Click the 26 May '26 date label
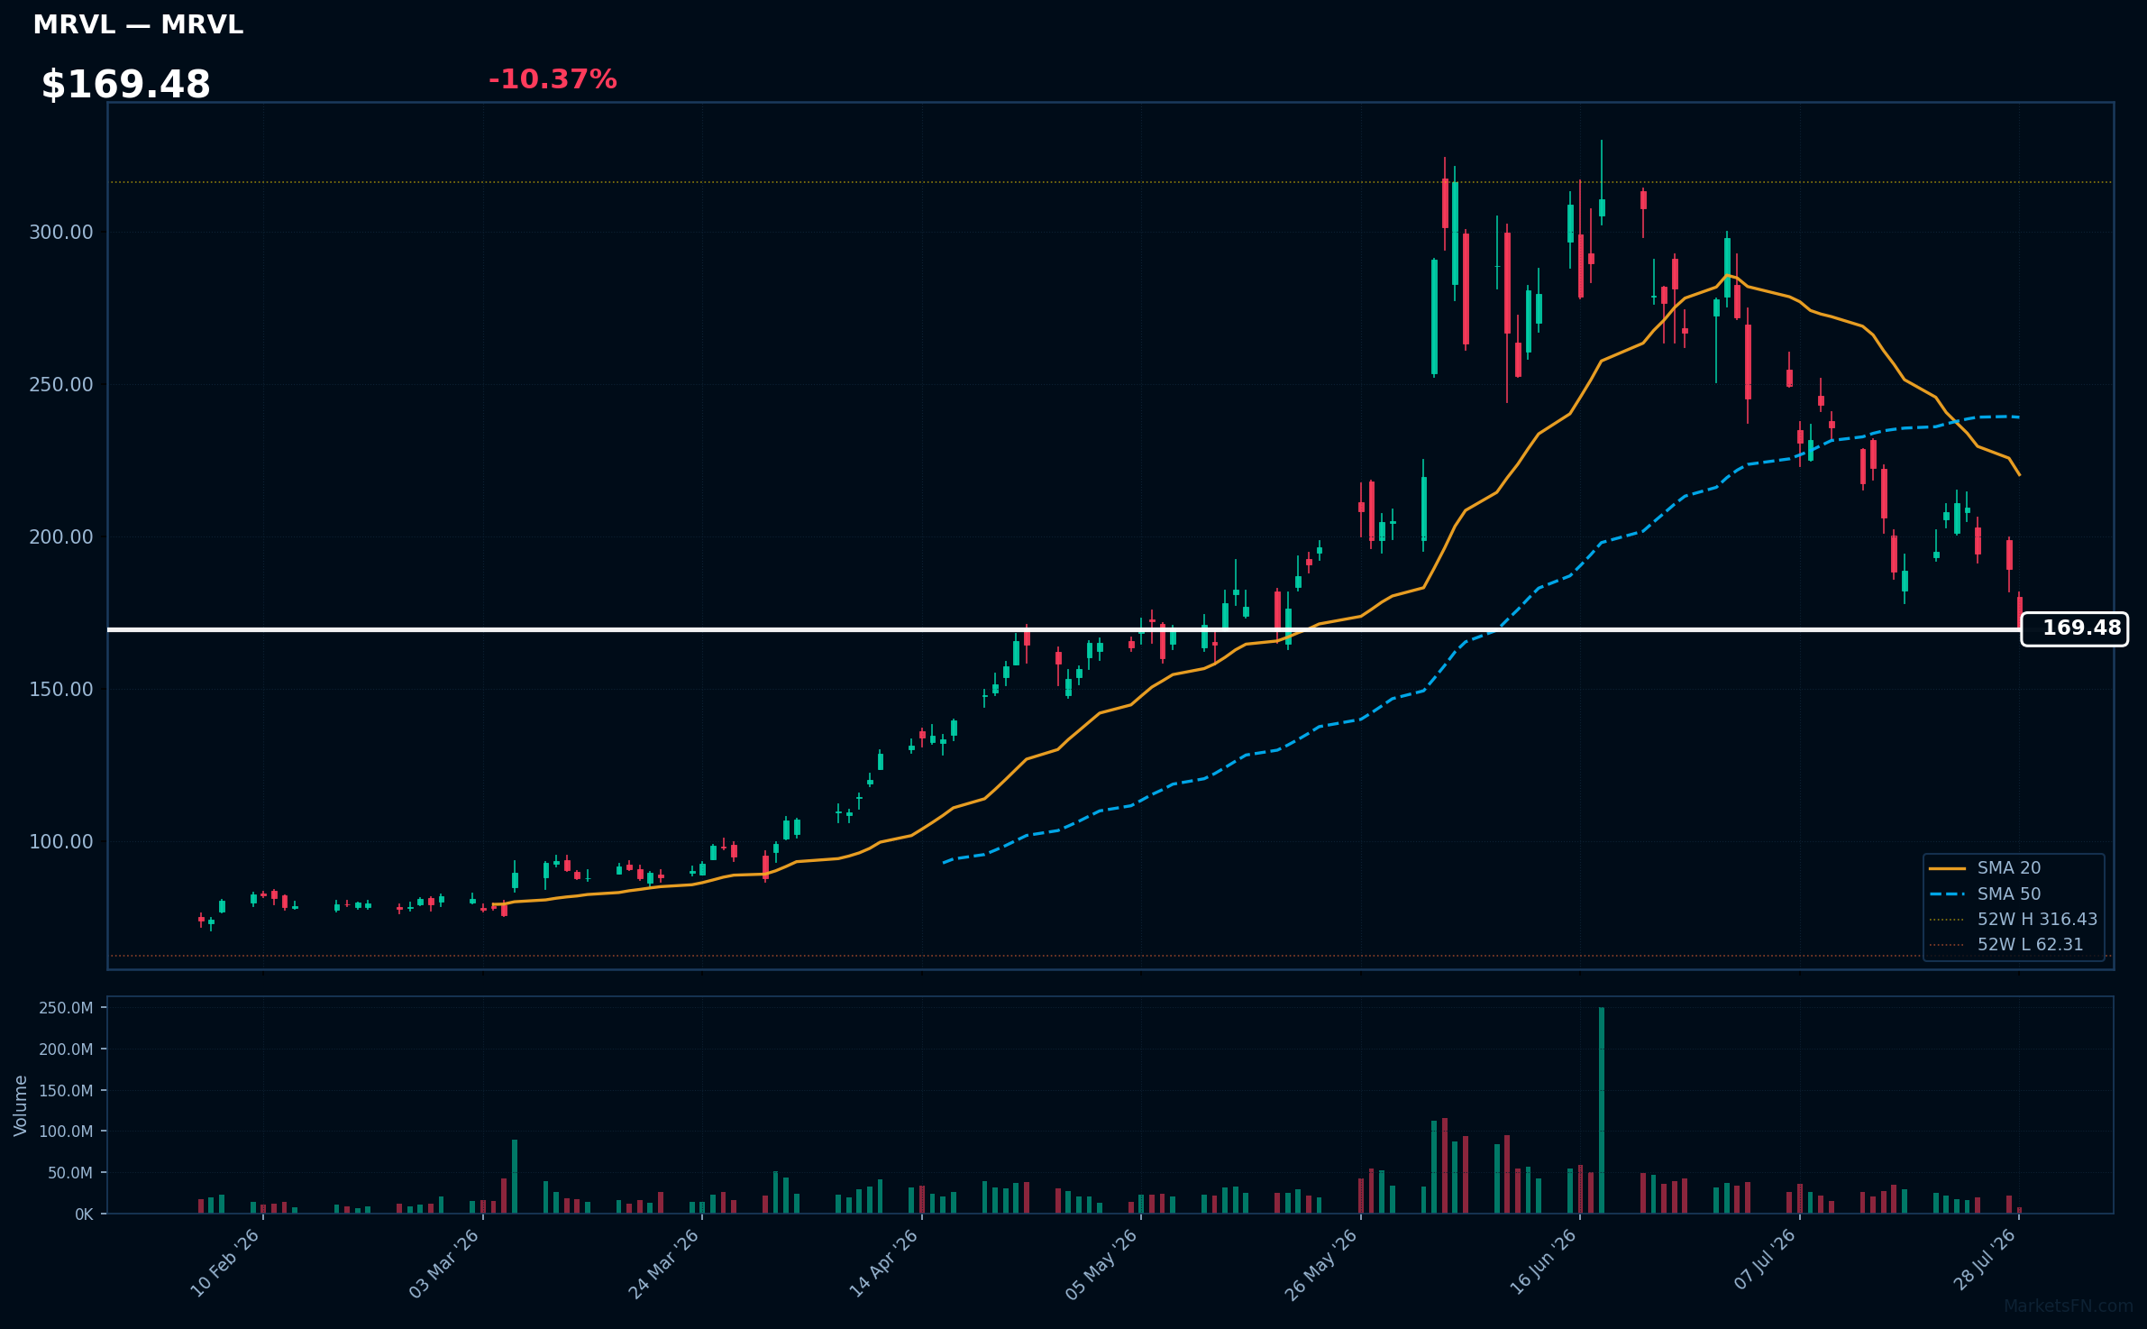2147x1329 pixels. click(x=1321, y=1265)
